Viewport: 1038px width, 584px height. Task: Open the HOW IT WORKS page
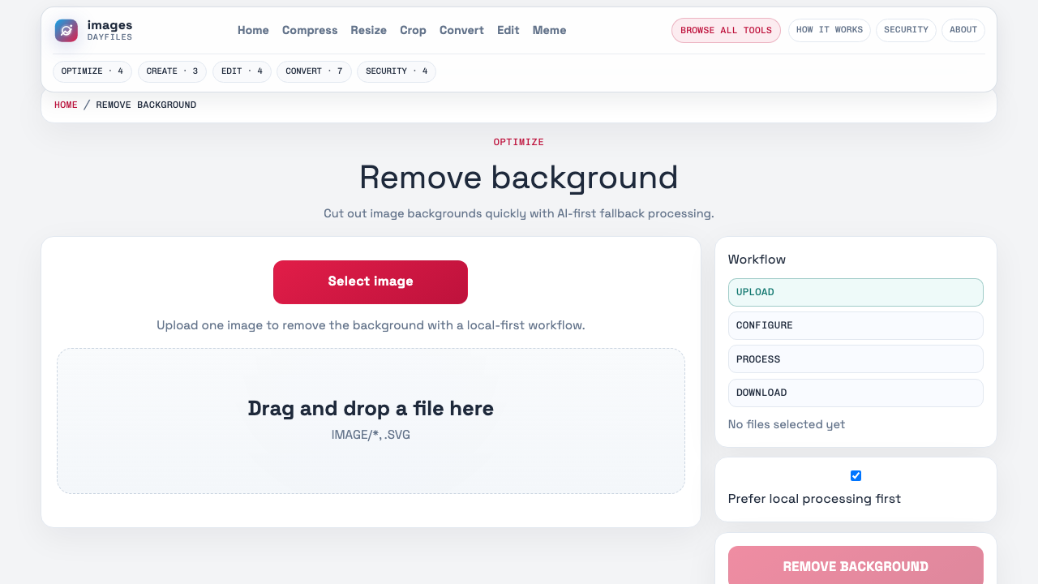click(x=829, y=30)
